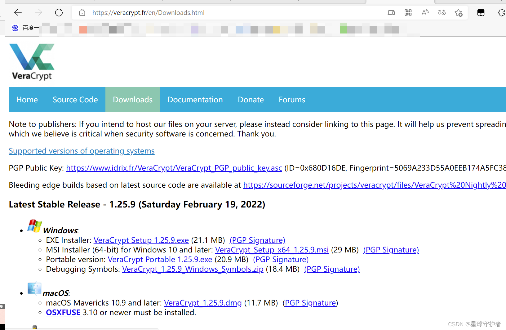The height and width of the screenshot is (330, 506).
Task: Click the QR code / collections grid icon
Action: pos(408,13)
